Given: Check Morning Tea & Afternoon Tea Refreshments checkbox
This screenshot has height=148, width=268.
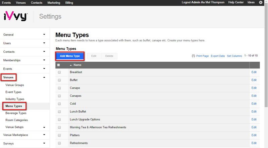Looking at the screenshot, I should pos(59,127).
